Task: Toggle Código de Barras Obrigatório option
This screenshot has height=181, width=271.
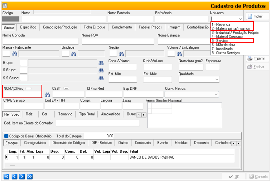Action: click(6, 136)
